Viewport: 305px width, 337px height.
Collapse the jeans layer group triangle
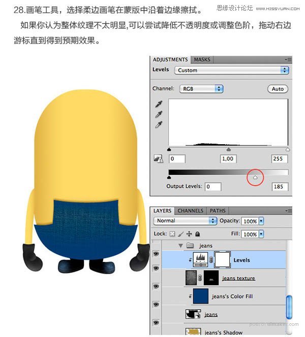tap(180, 246)
